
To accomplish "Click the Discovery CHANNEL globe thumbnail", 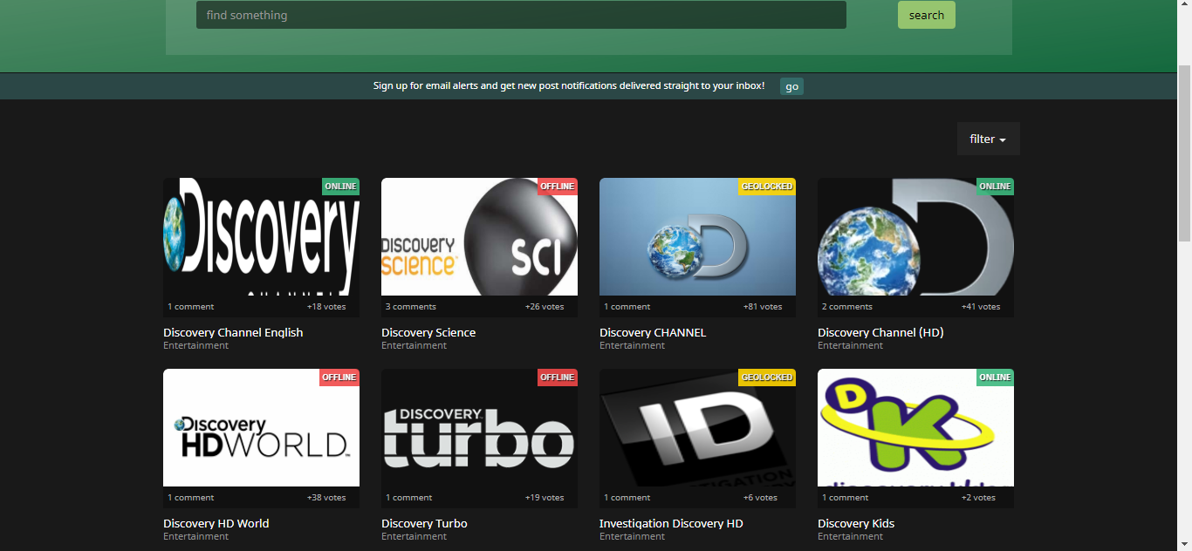I will (697, 237).
